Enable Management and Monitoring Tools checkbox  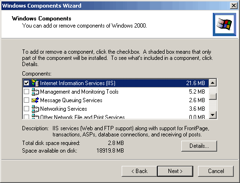click(26, 92)
